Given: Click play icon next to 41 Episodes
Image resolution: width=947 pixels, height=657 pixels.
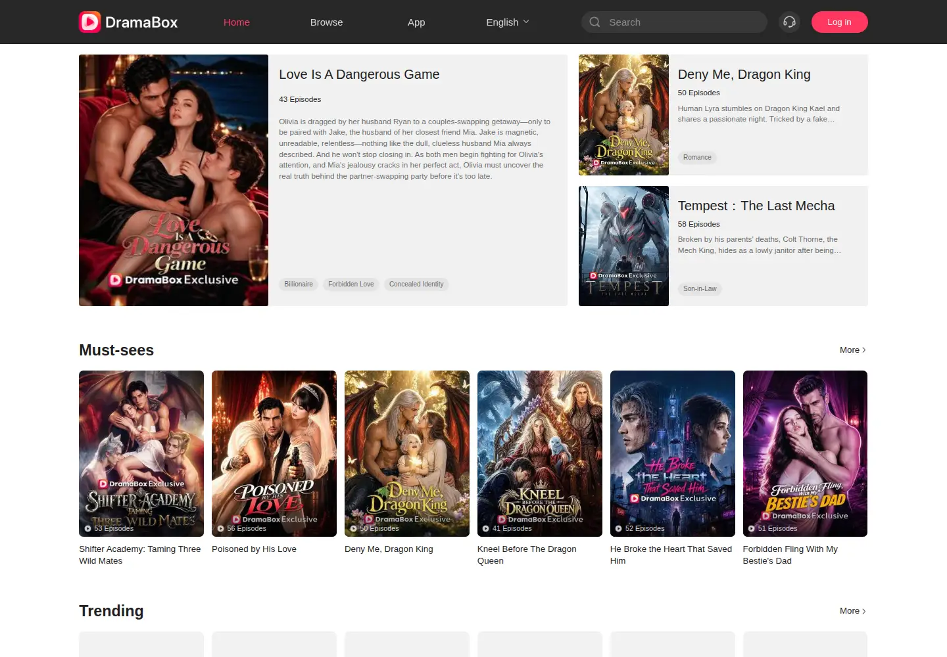Looking at the screenshot, I should coord(486,528).
